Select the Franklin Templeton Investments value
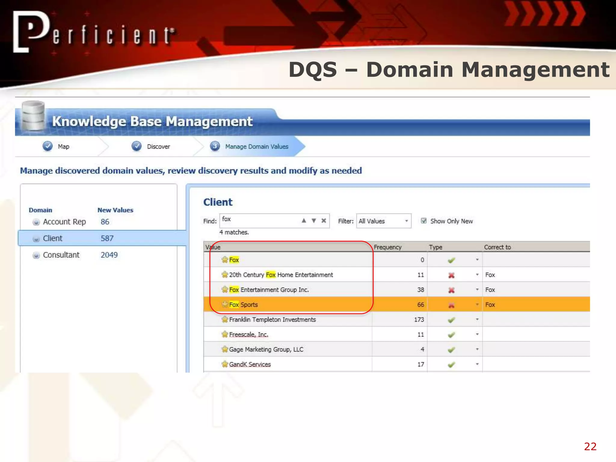 tap(273, 320)
